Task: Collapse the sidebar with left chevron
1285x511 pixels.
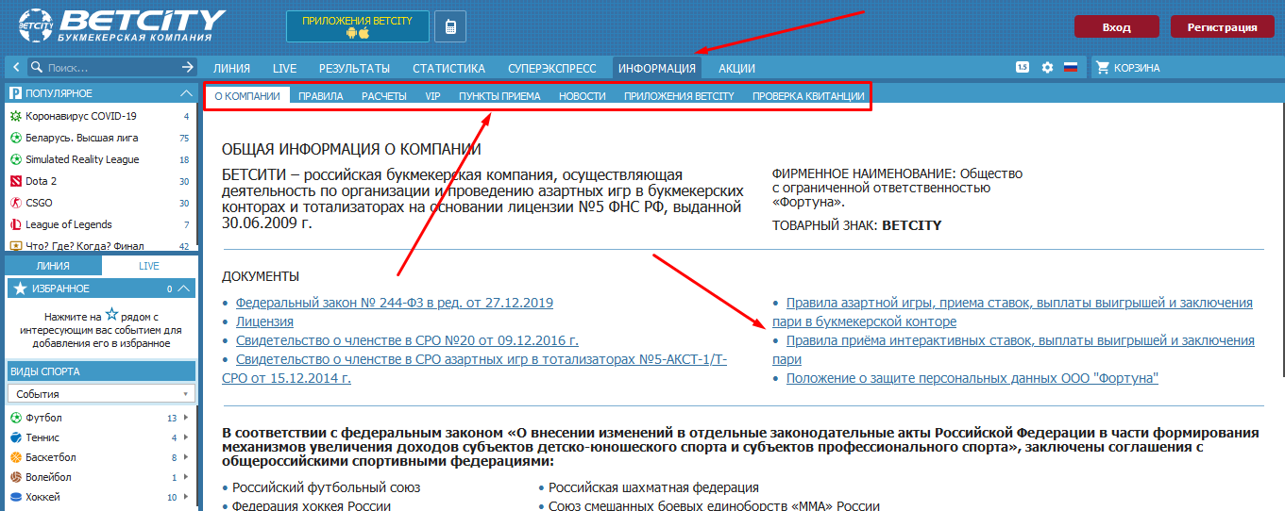Action: coord(15,68)
